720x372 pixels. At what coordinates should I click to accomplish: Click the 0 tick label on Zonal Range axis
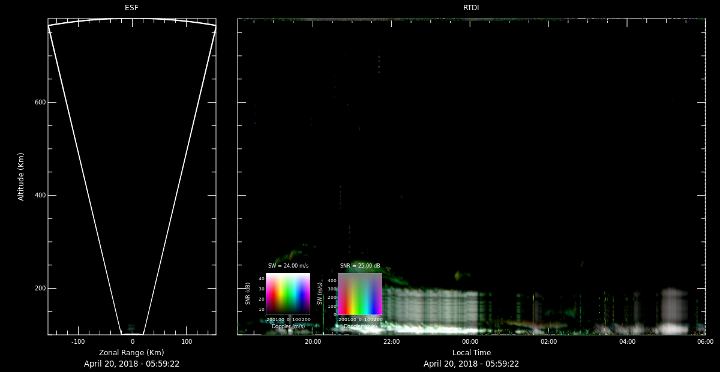point(132,341)
